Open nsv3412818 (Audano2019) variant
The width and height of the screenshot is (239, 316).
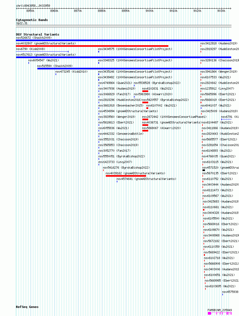tap(219, 43)
